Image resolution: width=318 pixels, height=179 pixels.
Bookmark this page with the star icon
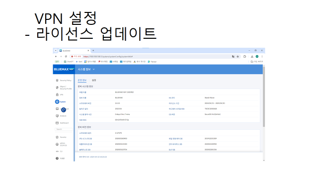(x=238, y=56)
